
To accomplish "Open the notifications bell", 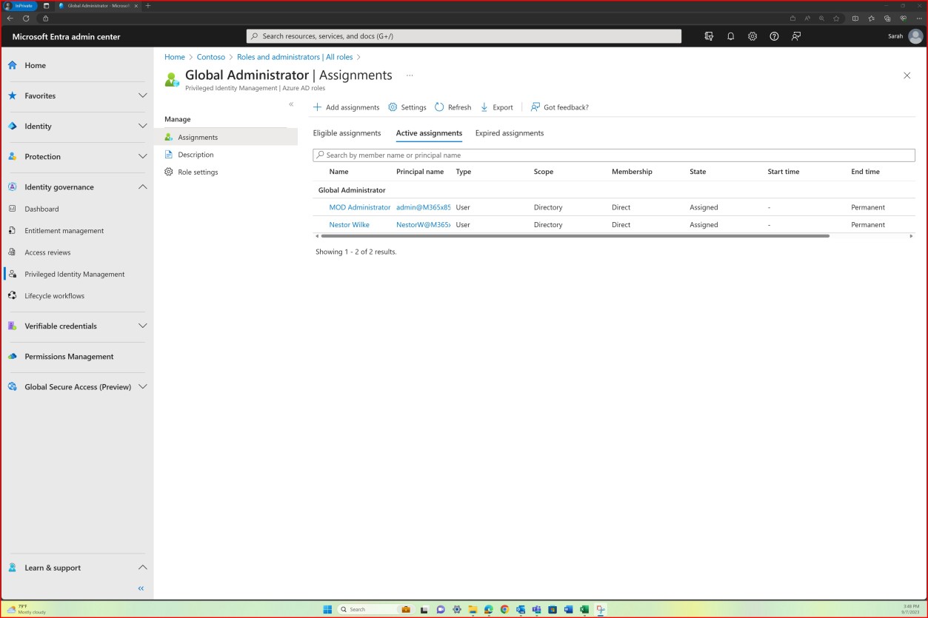I will tap(730, 36).
